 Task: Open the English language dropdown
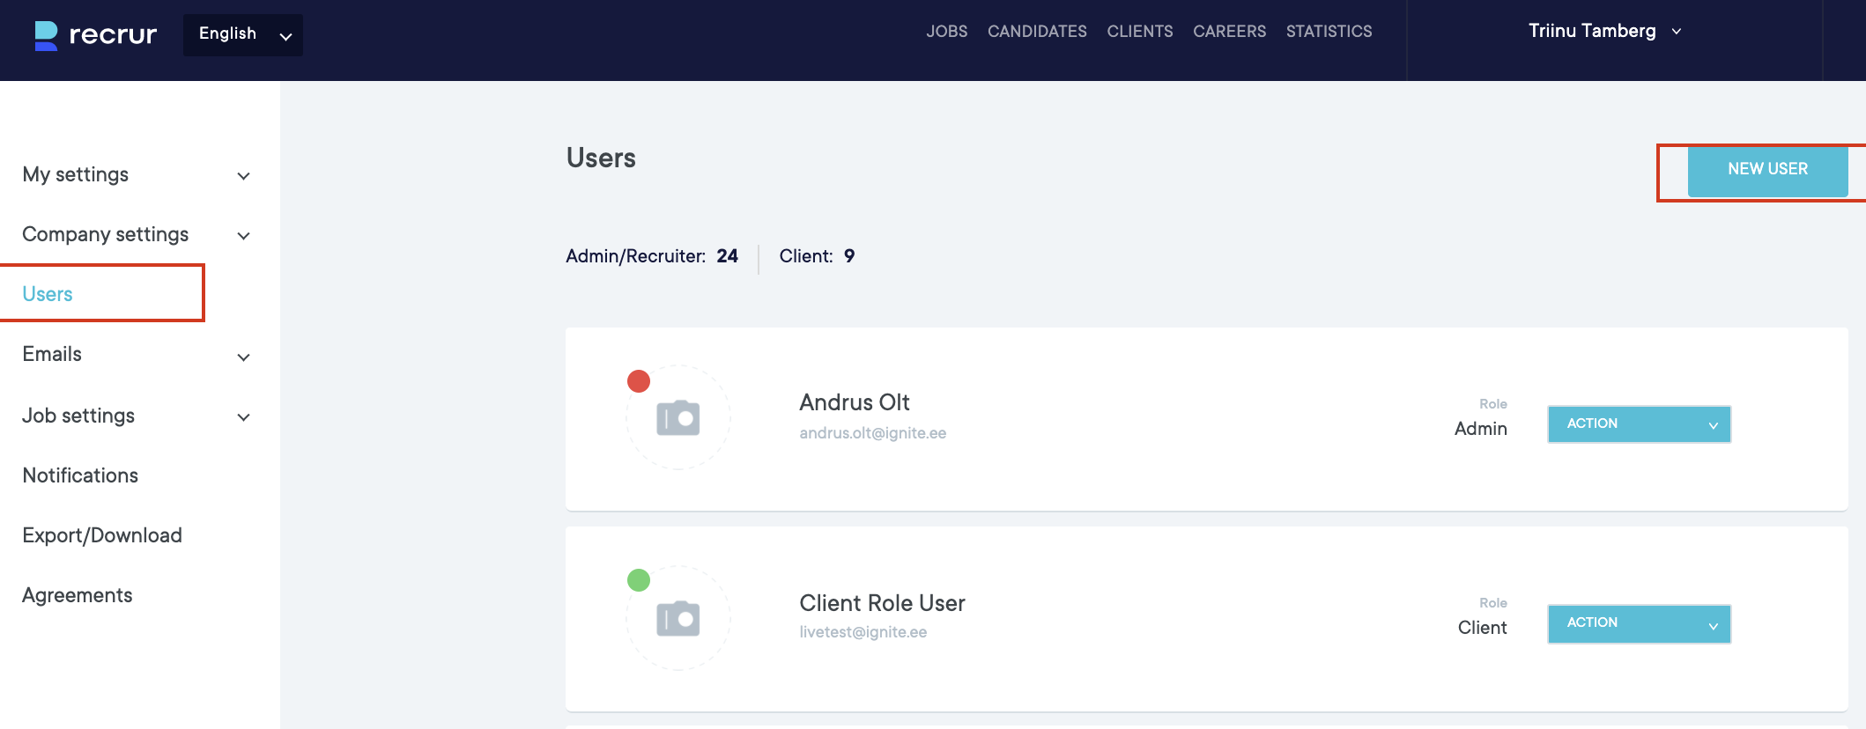point(243,35)
